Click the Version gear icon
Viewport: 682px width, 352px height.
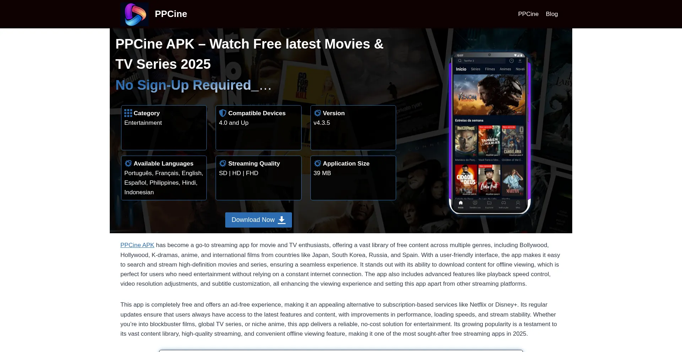[x=318, y=113]
